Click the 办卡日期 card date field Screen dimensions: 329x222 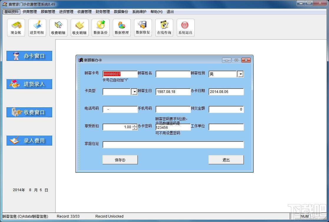226,92
